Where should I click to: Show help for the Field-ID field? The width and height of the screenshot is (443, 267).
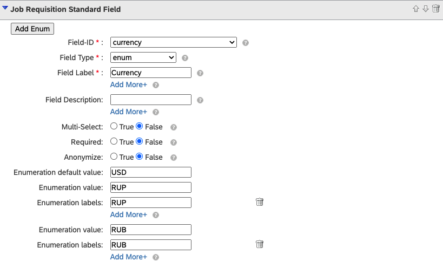tap(246, 43)
